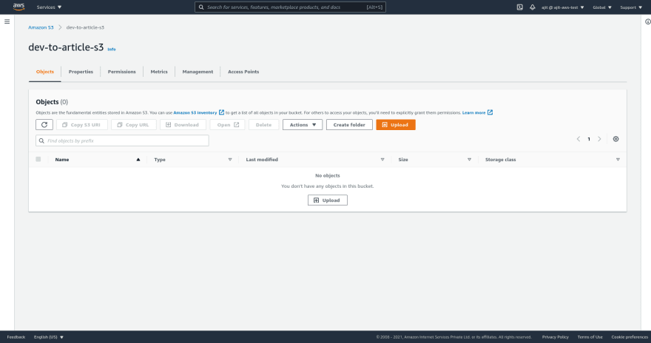Click the orange Upload button
Screen dimensions: 651x343
click(x=396, y=124)
